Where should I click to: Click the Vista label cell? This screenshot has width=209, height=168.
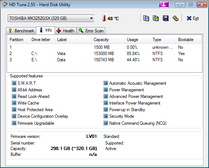[x=61, y=54]
